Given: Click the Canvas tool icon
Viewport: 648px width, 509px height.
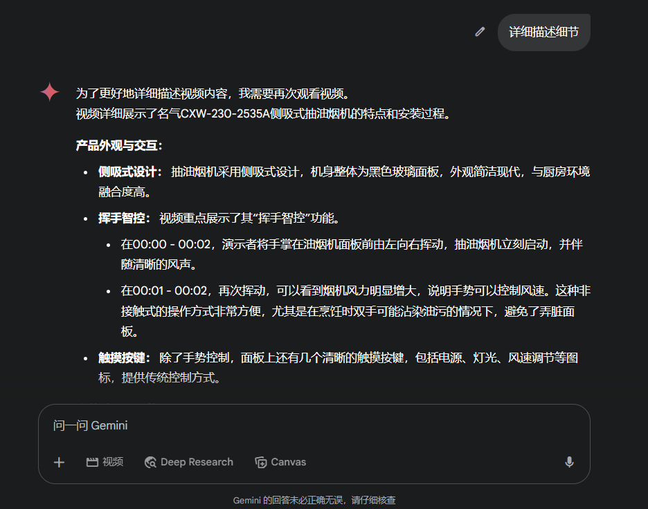Looking at the screenshot, I should (x=260, y=462).
